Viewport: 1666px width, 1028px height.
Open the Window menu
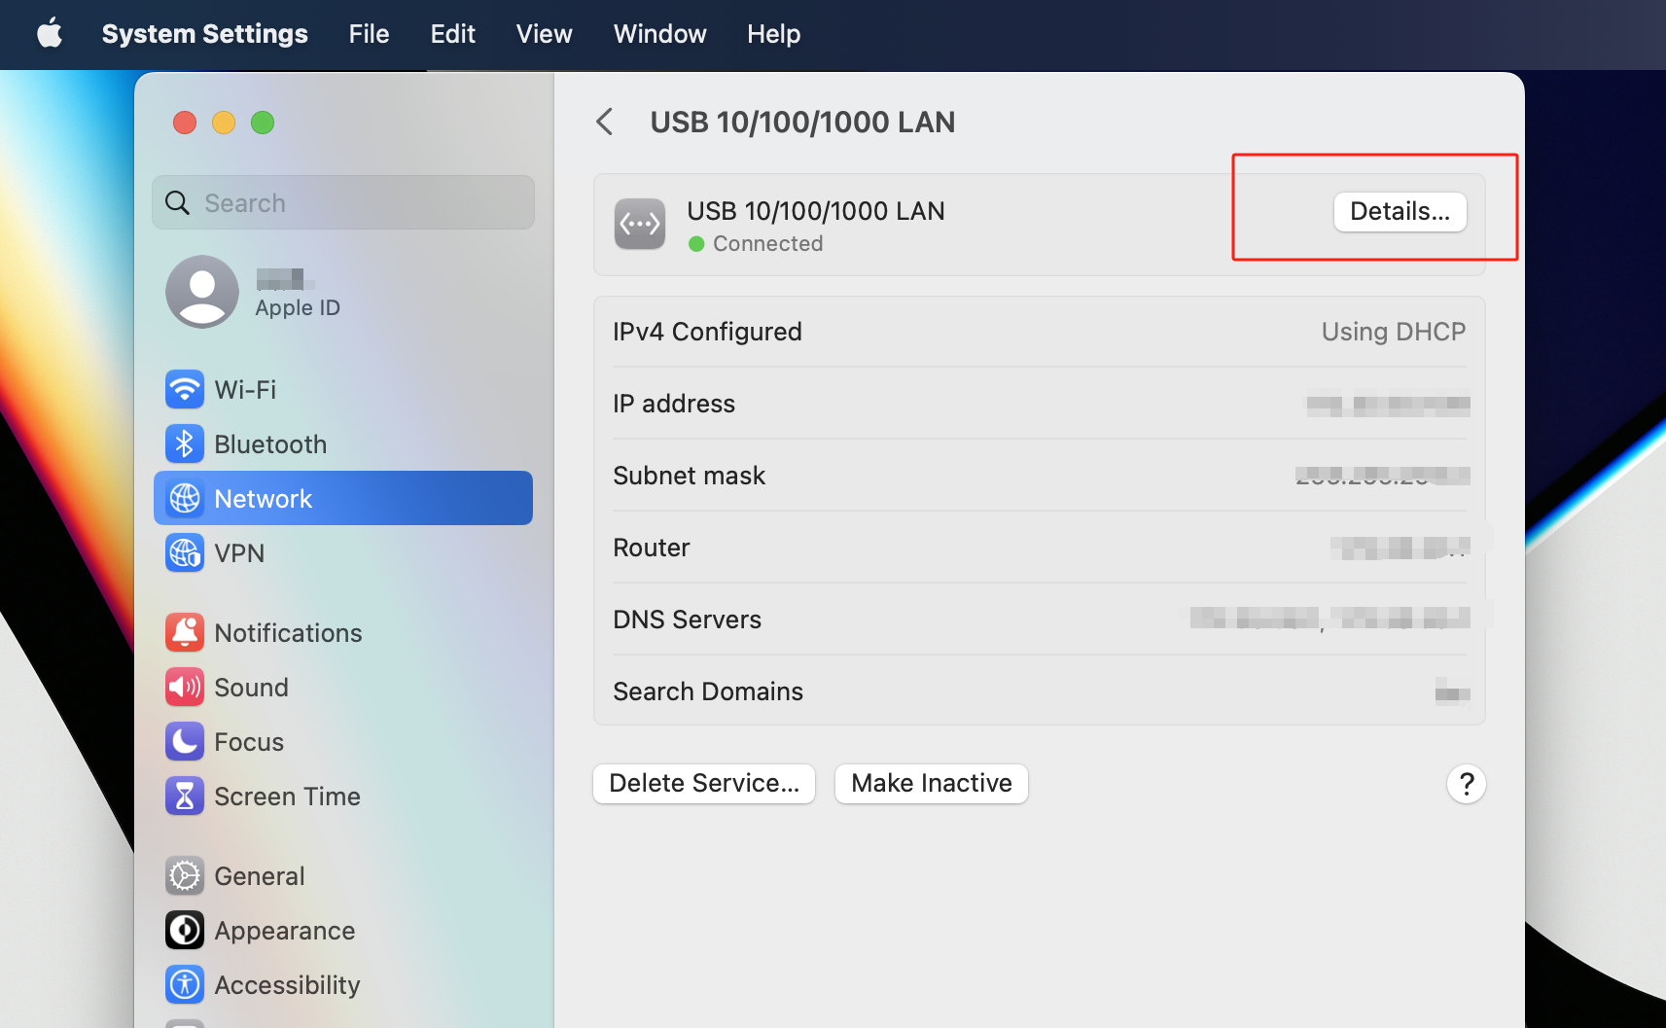click(x=660, y=34)
